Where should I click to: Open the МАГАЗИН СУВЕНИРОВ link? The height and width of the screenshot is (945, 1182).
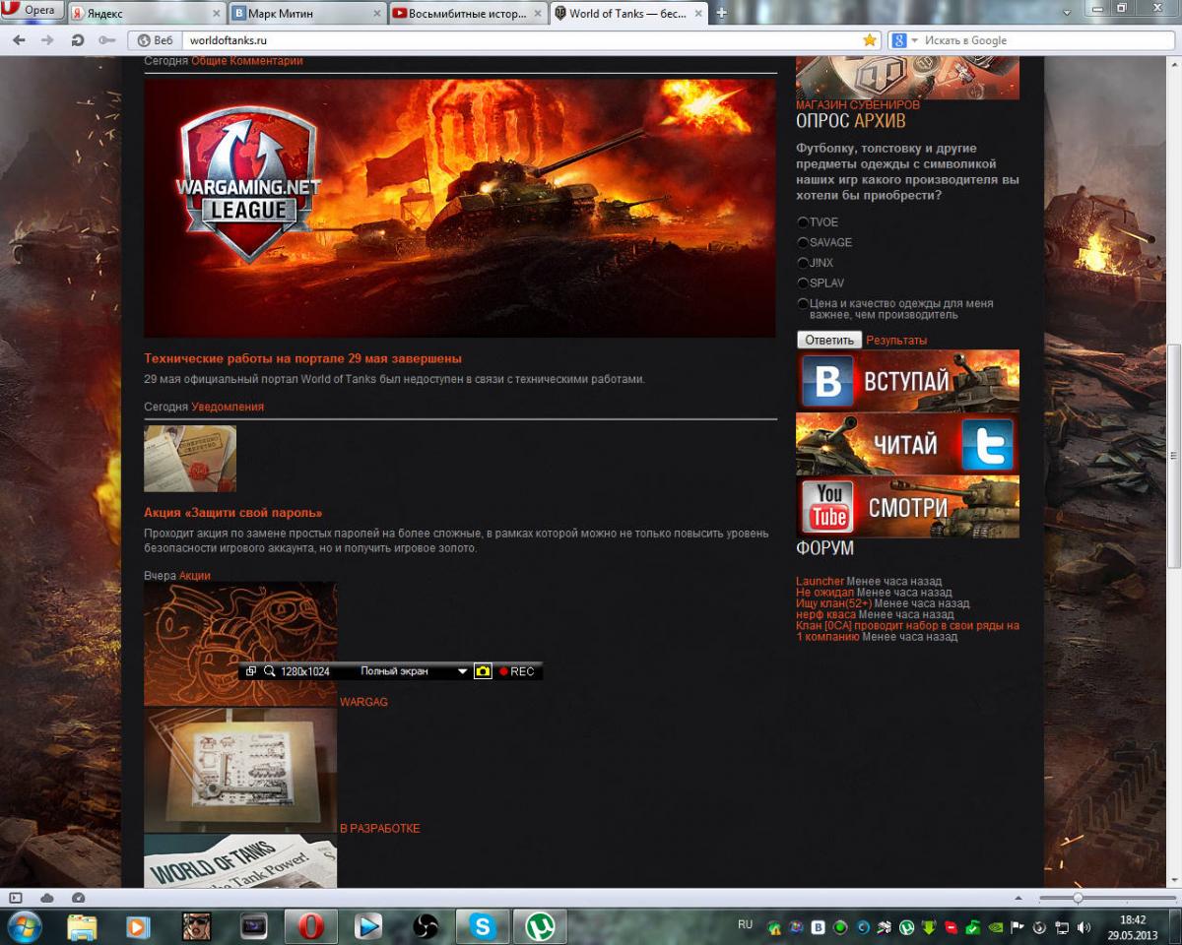pyautogui.click(x=858, y=104)
